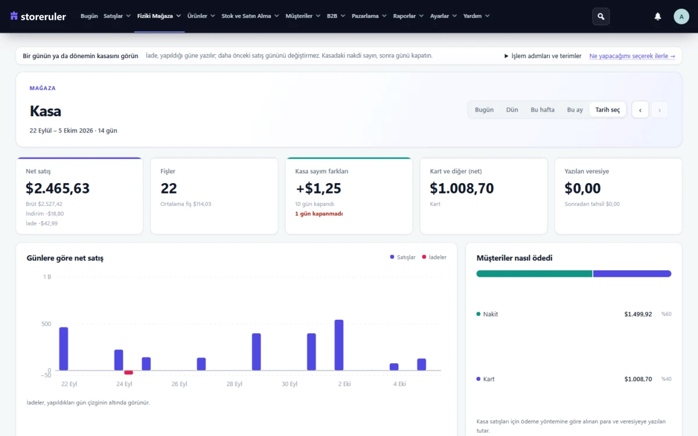This screenshot has width=698, height=436.
Task: Click 'İade -$42,99' line
Action: click(41, 223)
